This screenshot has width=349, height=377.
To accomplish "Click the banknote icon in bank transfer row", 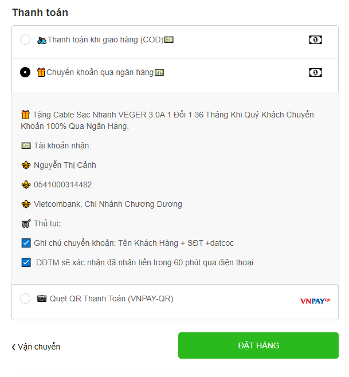I will click(315, 72).
